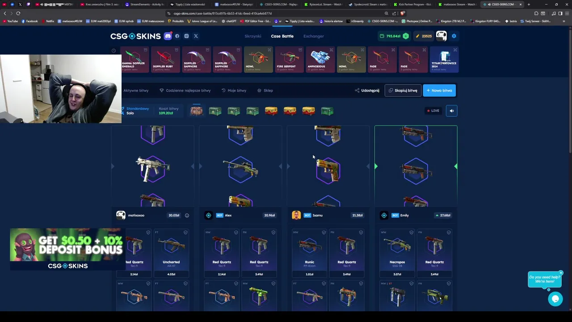Click matixoxoo's emoji reaction icon
Screen dimensions: 572x322
coord(187,216)
